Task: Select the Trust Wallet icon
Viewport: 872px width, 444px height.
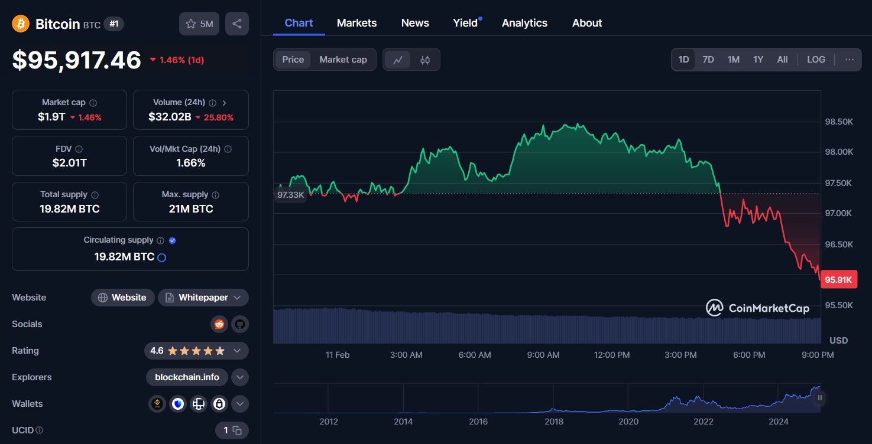Action: click(178, 404)
